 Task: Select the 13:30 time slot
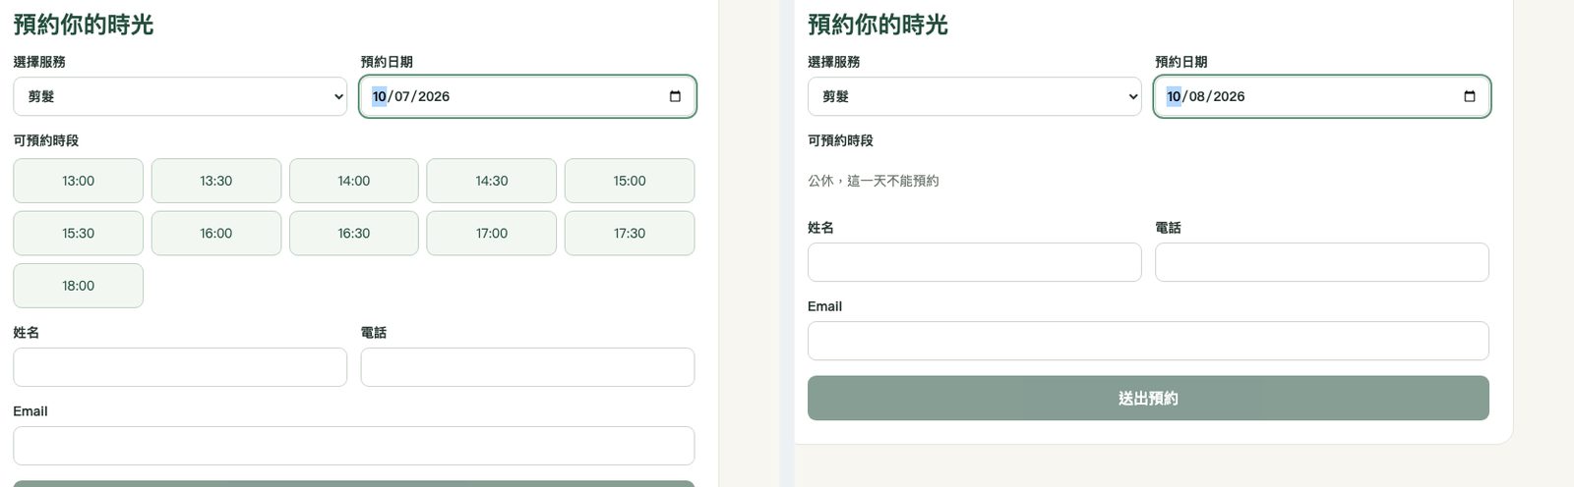point(216,181)
